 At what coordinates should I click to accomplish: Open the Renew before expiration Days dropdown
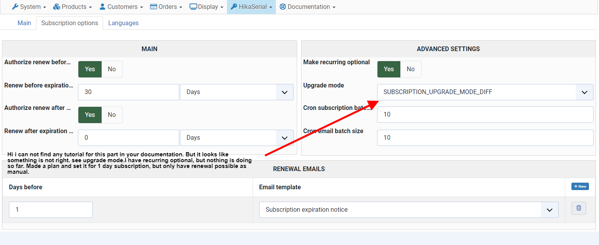click(x=237, y=92)
